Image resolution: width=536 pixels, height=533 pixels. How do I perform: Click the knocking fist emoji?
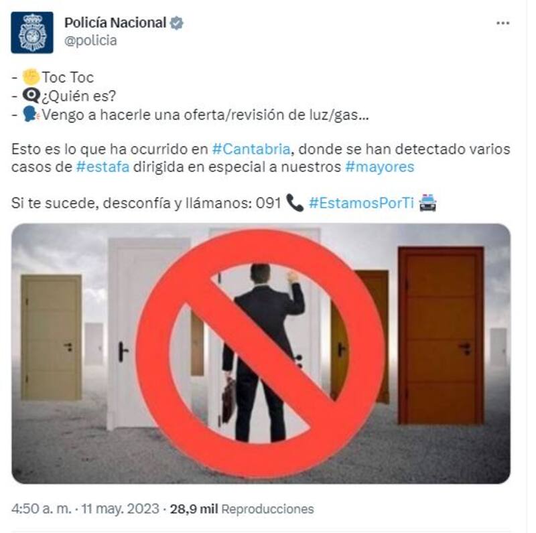pyautogui.click(x=31, y=77)
